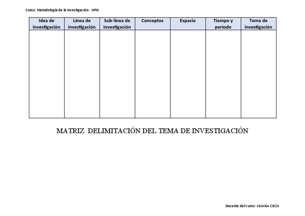The height and width of the screenshot is (216, 305).
Task: Click the 'Sub-línea de investigación' header
Action: click(117, 24)
